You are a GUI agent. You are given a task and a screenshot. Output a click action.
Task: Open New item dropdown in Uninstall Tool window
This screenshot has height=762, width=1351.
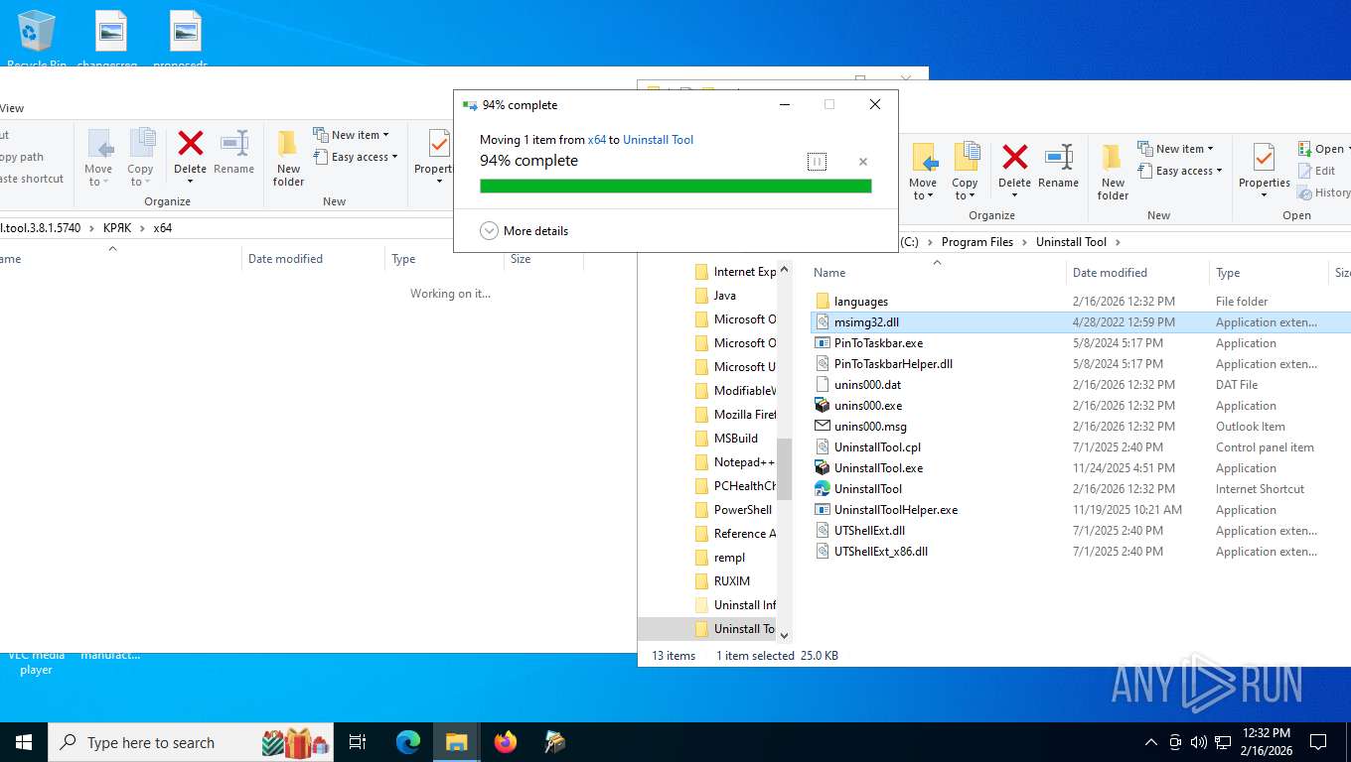tap(1175, 149)
